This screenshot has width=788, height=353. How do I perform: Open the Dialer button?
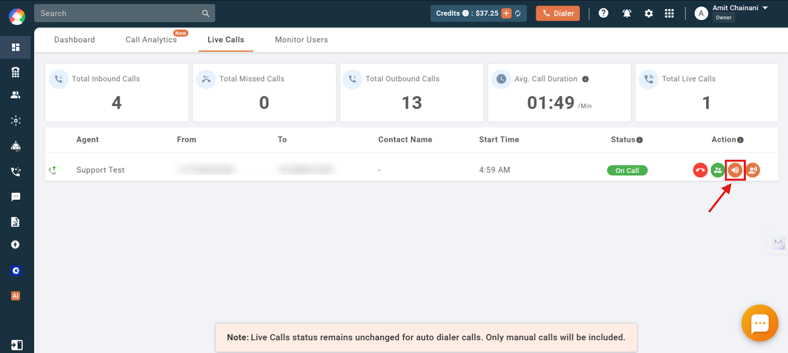[558, 13]
